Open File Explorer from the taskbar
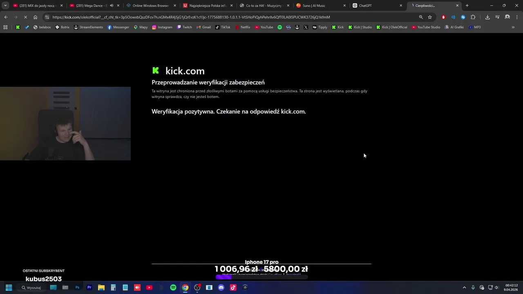The height and width of the screenshot is (294, 523). 101,287
